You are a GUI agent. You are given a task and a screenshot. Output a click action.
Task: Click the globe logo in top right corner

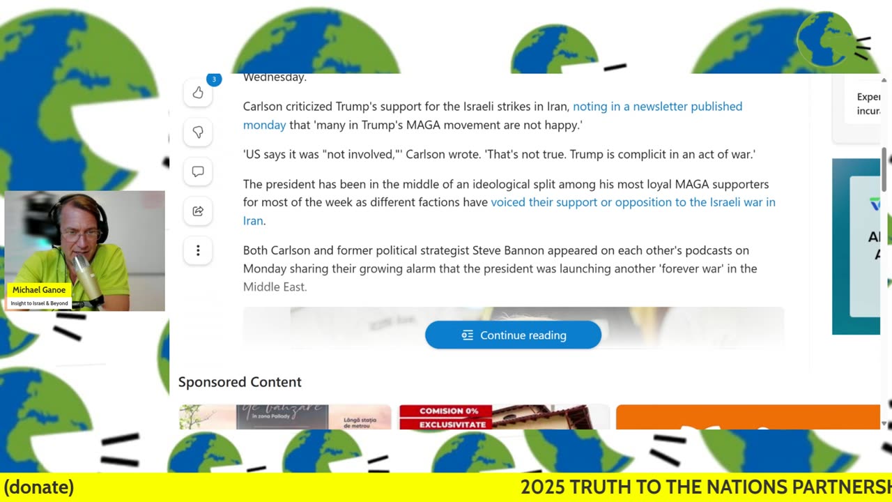(826, 39)
